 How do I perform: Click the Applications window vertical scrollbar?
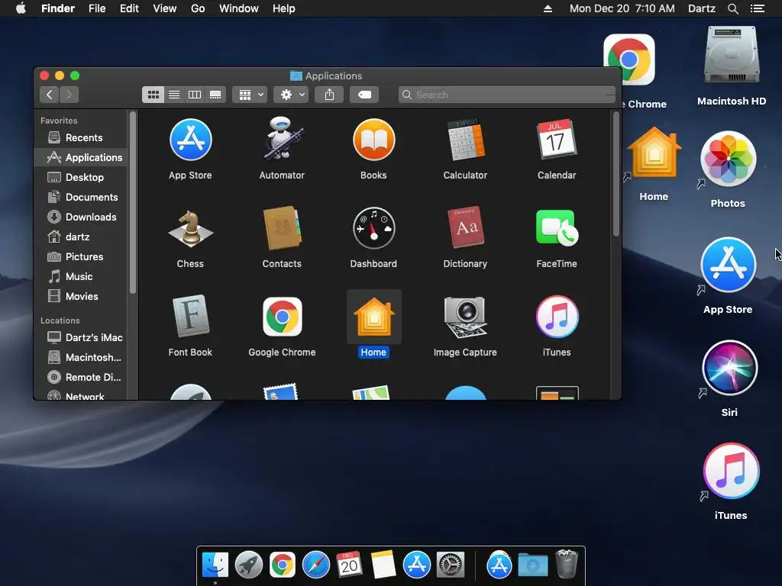tap(616, 175)
